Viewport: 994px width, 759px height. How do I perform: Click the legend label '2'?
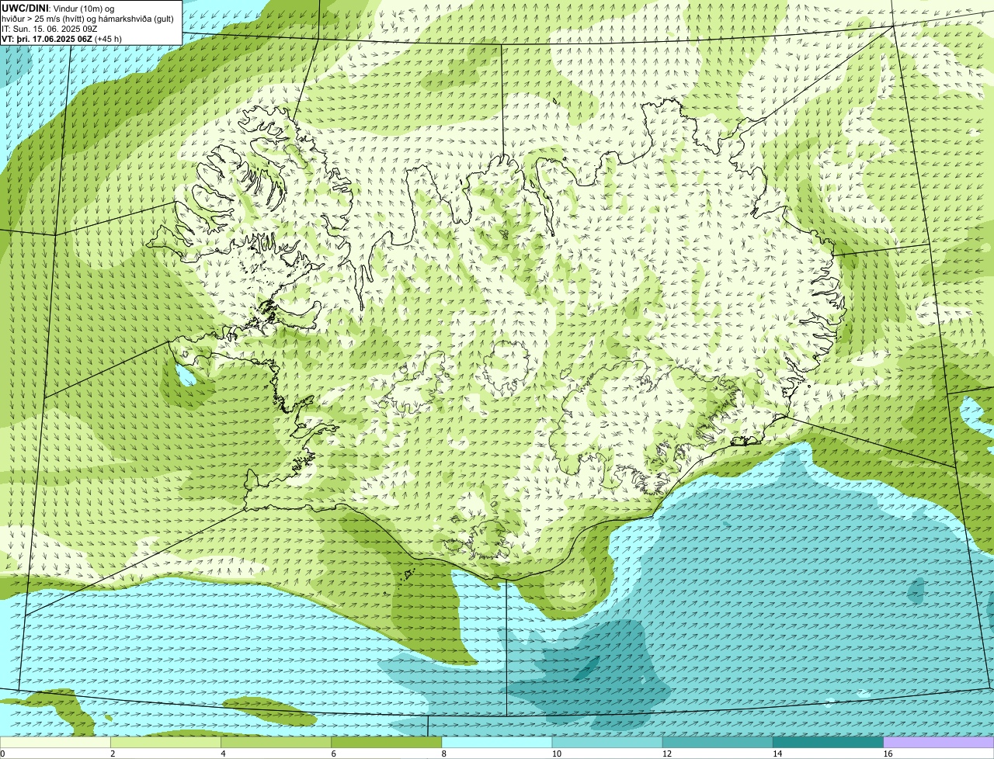pos(113,754)
